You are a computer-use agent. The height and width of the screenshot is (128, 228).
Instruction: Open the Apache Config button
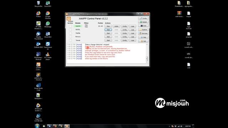[x=124, y=26]
